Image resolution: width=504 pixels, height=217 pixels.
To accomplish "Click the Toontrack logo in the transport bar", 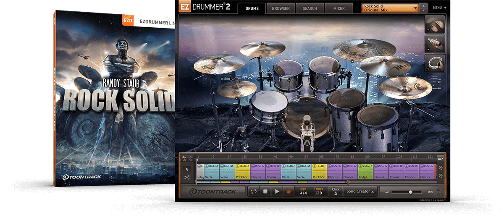I will [x=213, y=191].
